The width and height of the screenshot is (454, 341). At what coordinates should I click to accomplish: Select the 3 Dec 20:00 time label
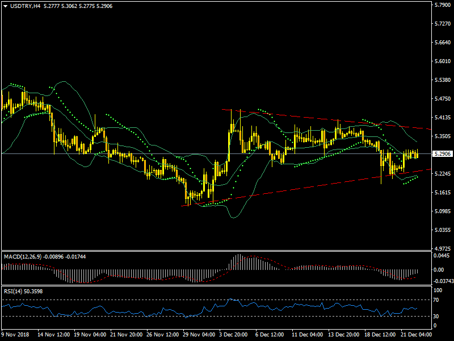(233, 335)
